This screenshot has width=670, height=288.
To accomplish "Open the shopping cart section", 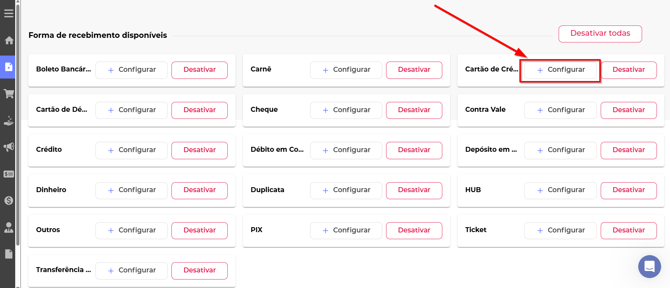I will [9, 94].
